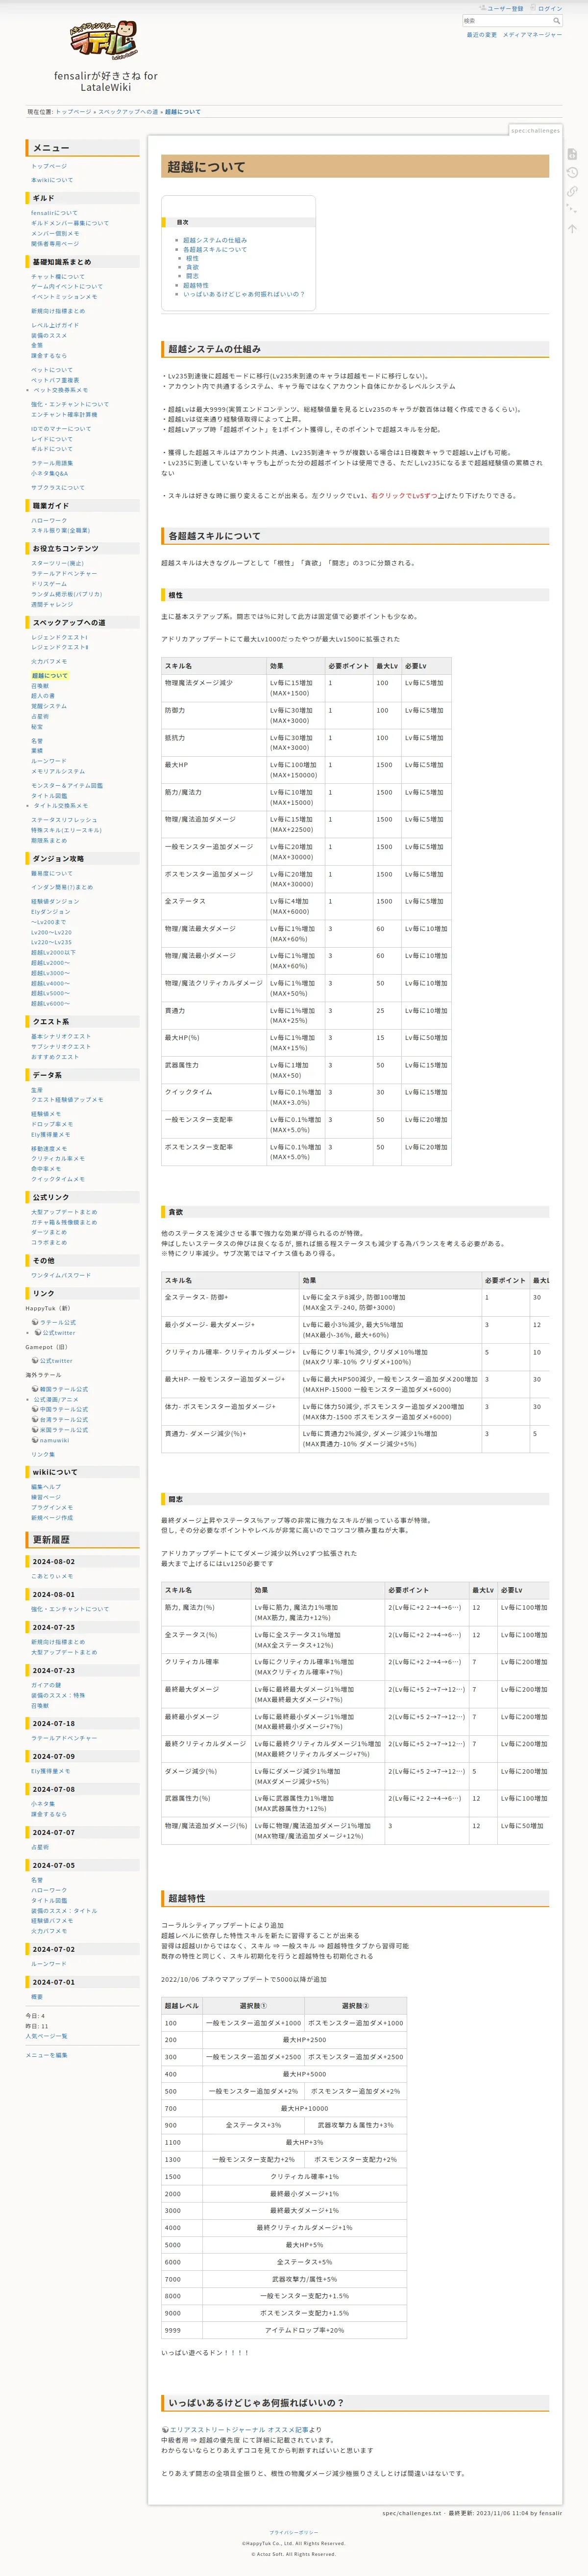This screenshot has width=588, height=2576.
Task: Open ガイアの鍵 under 2024-07-23
Action: click(46, 1685)
